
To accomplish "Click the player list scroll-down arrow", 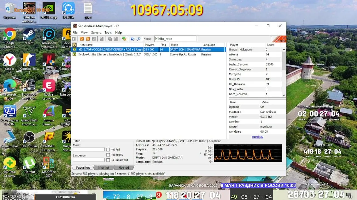I will [x=284, y=95].
